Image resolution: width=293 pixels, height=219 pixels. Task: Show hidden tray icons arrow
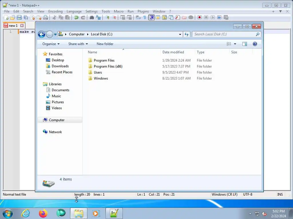pos(250,214)
